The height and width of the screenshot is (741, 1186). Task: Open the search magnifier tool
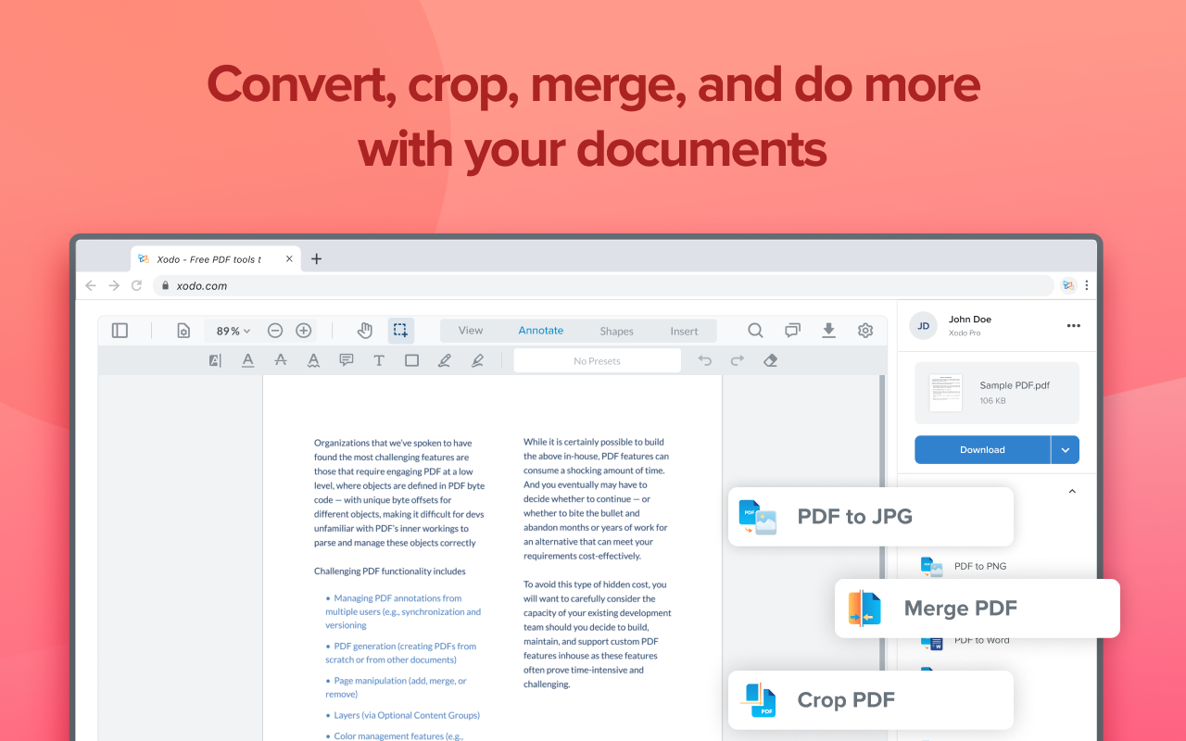(x=756, y=331)
